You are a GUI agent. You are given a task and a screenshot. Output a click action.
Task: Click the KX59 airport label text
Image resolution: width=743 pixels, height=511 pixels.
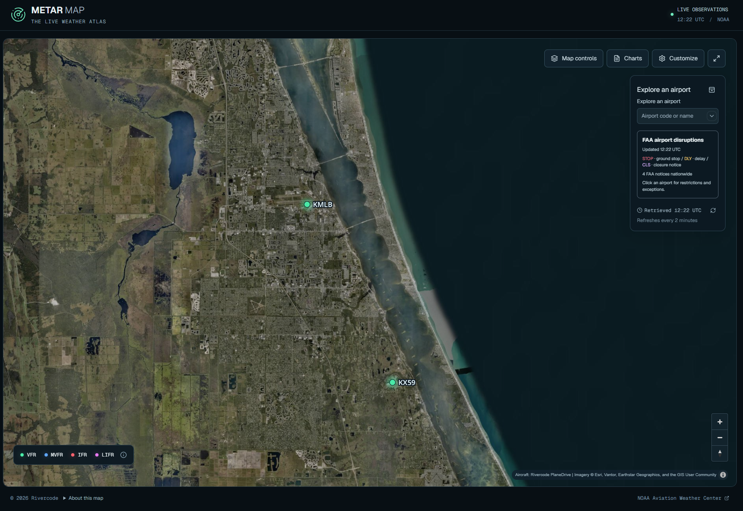(x=407, y=383)
